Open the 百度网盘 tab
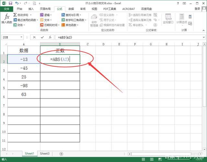This screenshot has width=207, height=162. pos(146,9)
